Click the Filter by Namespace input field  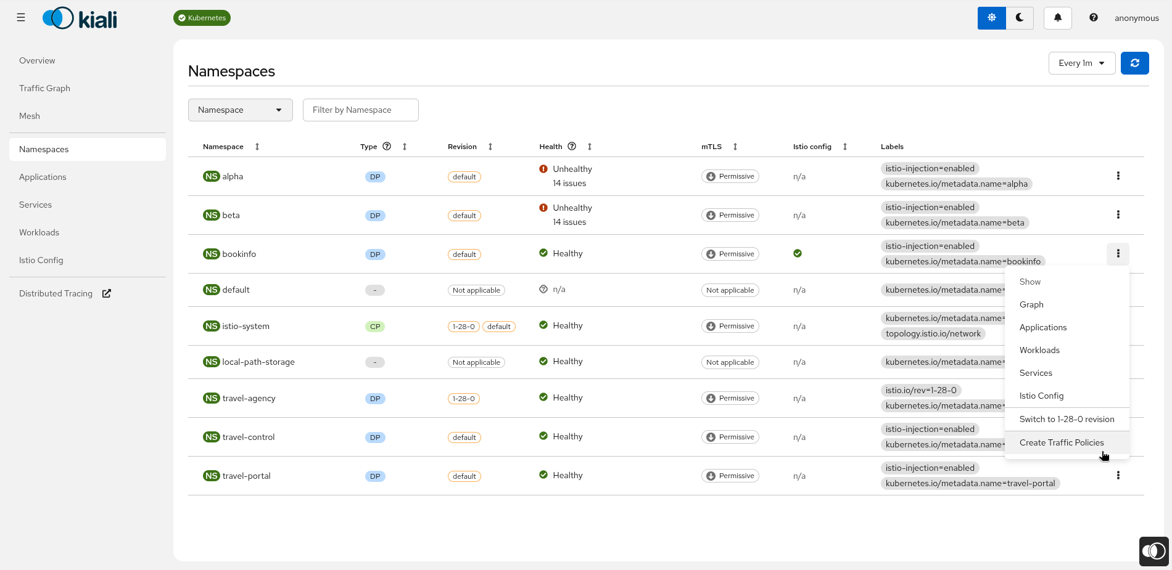click(x=360, y=110)
